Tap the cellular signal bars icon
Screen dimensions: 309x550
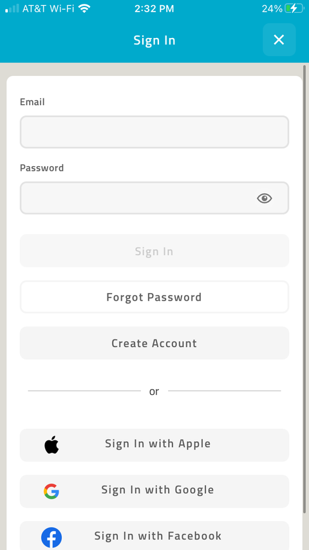point(12,8)
